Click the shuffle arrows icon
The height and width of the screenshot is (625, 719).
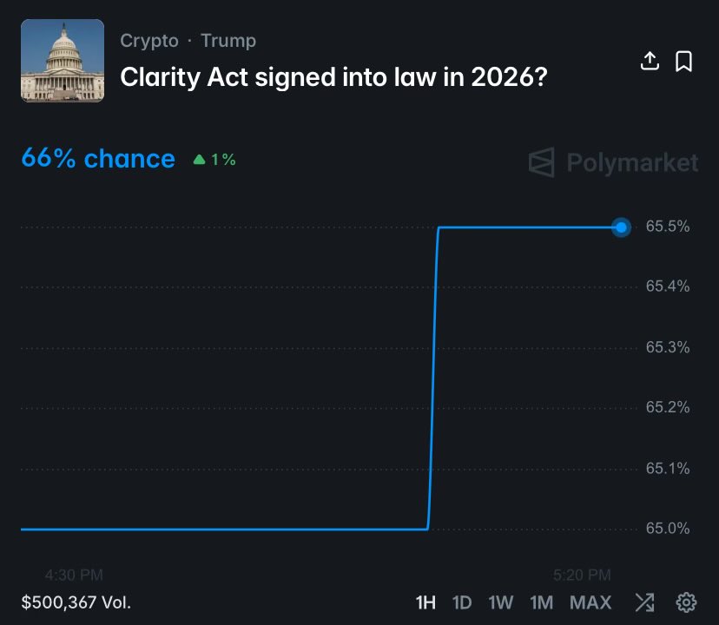[x=645, y=602]
